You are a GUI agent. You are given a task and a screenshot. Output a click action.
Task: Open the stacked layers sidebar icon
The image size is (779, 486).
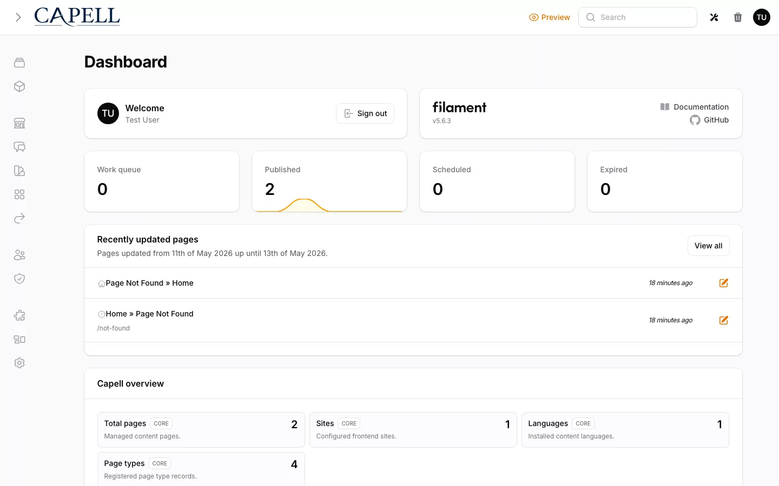(x=19, y=63)
